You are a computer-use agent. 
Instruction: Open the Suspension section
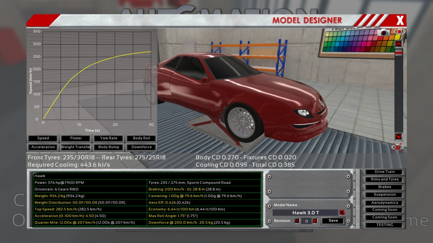[x=385, y=194]
